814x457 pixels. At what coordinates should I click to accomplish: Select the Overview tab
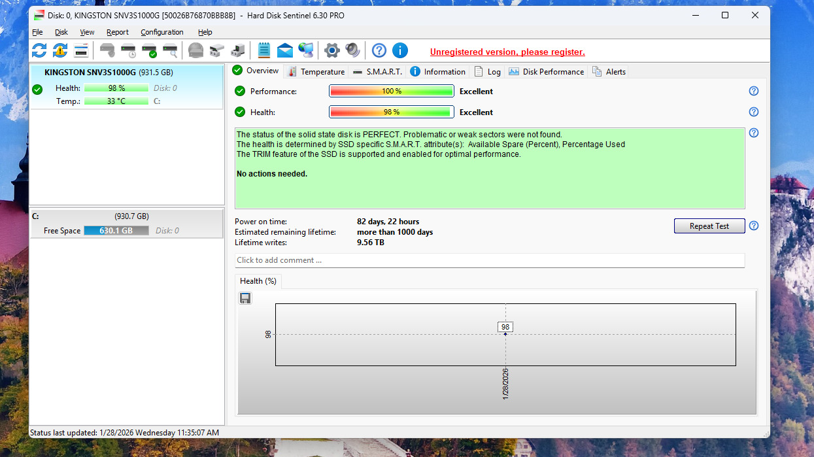coord(256,71)
